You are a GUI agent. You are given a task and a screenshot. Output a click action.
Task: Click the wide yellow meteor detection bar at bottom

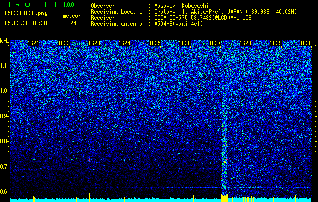click(x=224, y=198)
